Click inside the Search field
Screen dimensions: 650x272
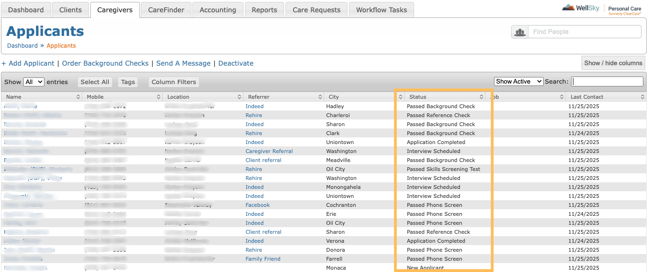pyautogui.click(x=607, y=81)
